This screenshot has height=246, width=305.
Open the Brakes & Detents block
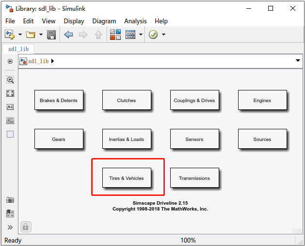click(x=59, y=100)
